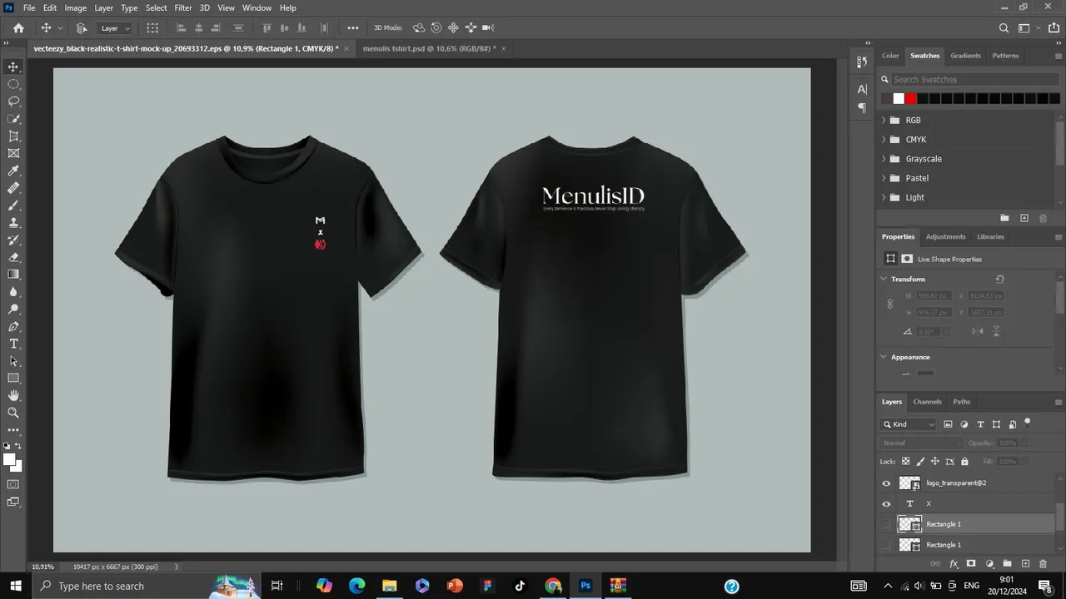Open the Libraries tab
This screenshot has width=1066, height=599.
point(990,237)
